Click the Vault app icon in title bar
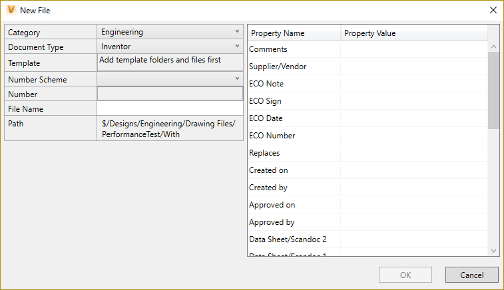 click(x=11, y=10)
